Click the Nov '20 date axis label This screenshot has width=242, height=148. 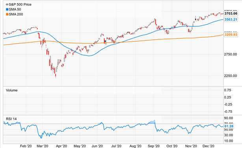click(x=191, y=146)
